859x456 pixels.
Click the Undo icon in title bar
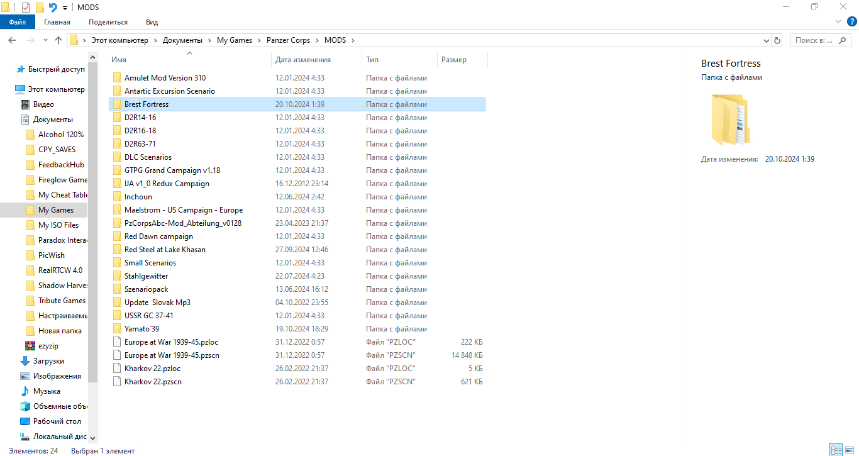(53, 8)
